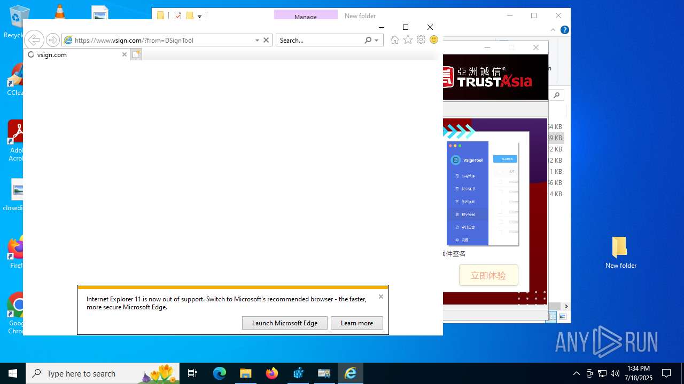This screenshot has width=684, height=384.
Task: Click the forward navigation arrow in Internet Explorer
Action: [52, 40]
